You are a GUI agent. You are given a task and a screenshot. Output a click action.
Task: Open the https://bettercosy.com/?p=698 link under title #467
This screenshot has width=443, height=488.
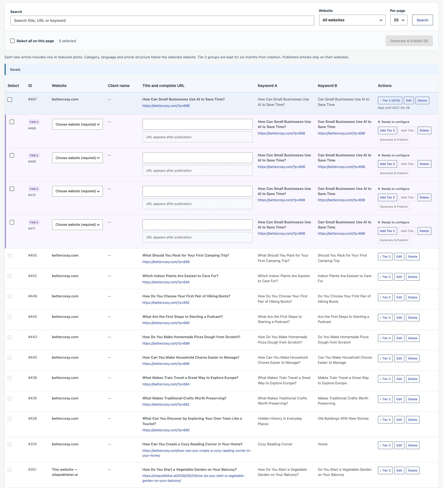coord(166,106)
